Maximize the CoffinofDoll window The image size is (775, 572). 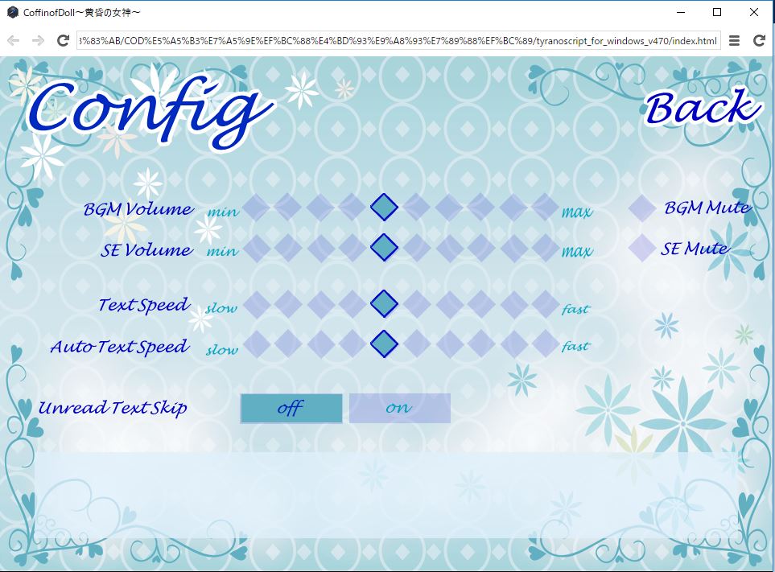tap(717, 12)
